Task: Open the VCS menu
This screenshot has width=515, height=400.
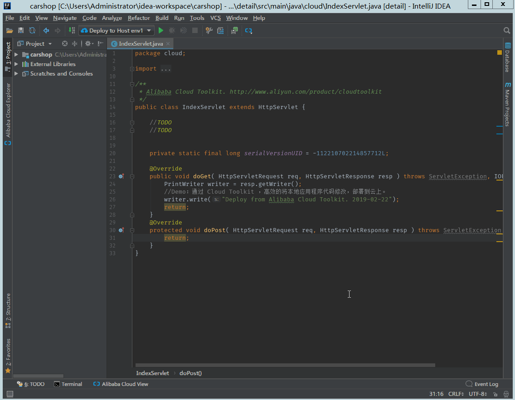Action: click(x=215, y=18)
